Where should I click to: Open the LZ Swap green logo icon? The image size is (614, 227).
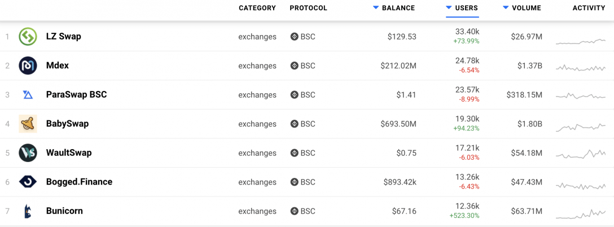tap(28, 37)
